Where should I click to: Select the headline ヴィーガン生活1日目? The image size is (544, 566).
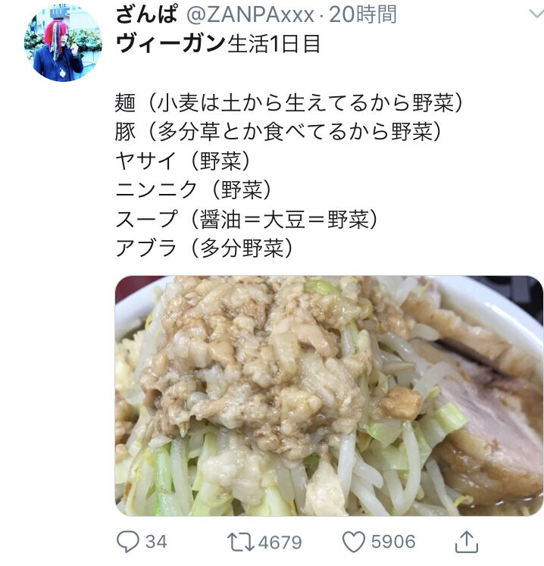click(x=218, y=44)
